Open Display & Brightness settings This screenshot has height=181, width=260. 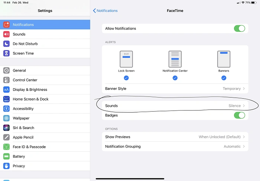pyautogui.click(x=30, y=90)
